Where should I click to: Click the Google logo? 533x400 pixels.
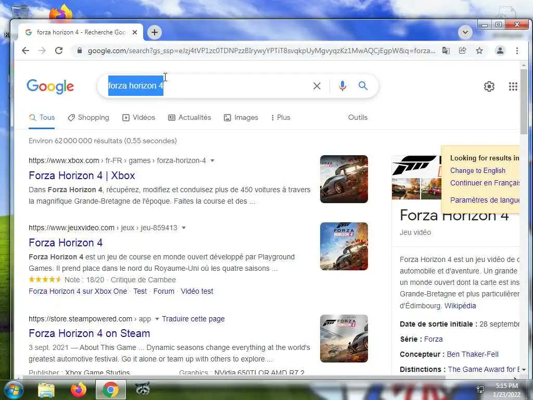coord(50,86)
